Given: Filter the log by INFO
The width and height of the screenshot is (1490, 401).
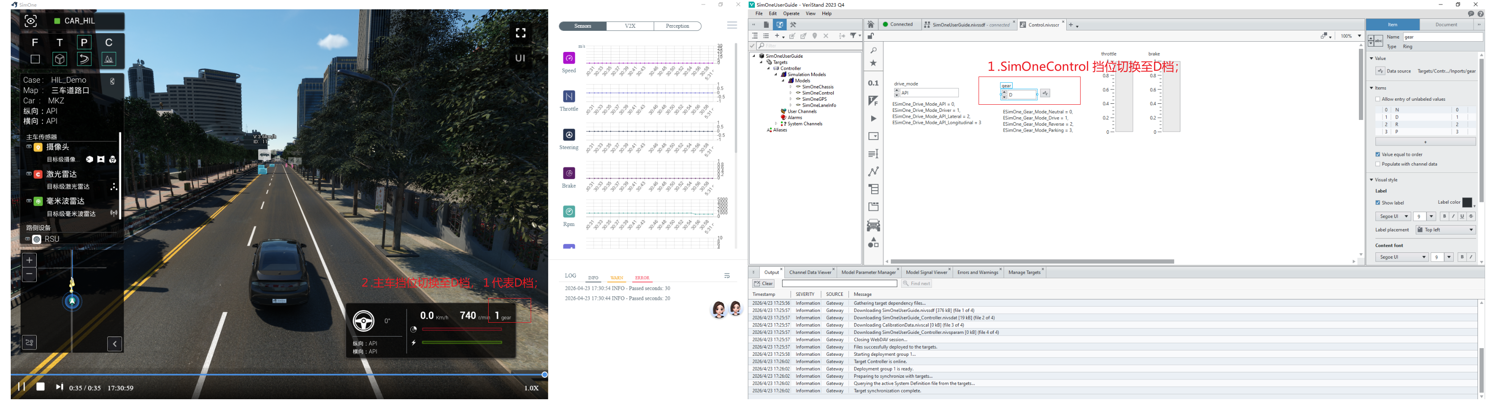Looking at the screenshot, I should pyautogui.click(x=593, y=278).
